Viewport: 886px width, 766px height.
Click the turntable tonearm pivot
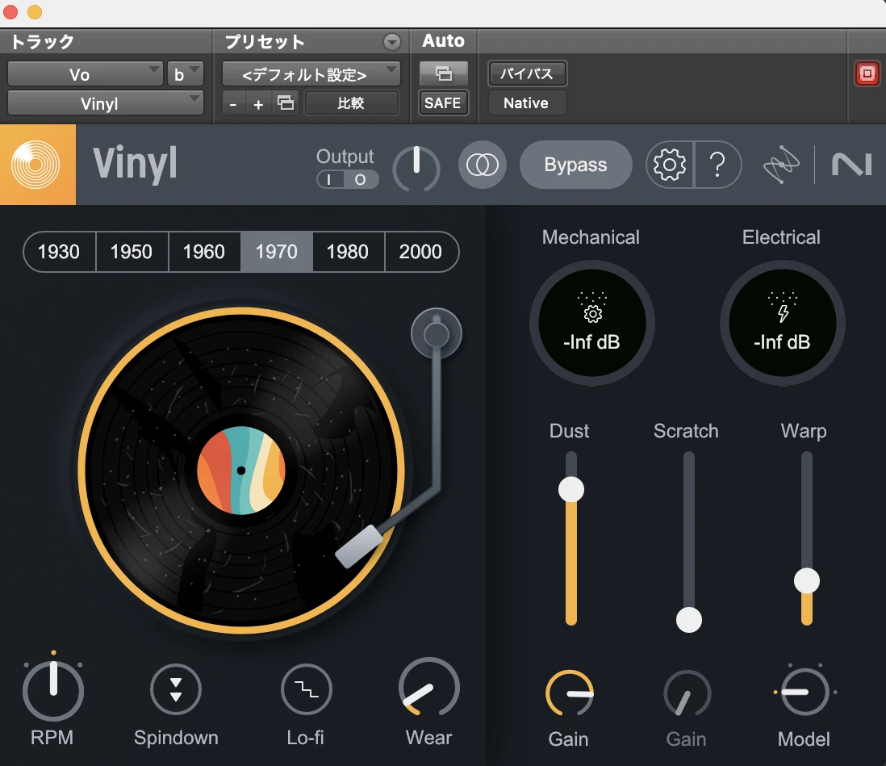(x=437, y=333)
